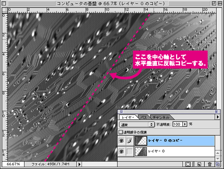Click the windowshade box at title bar right
This screenshot has height=169, width=224.
(220, 3)
